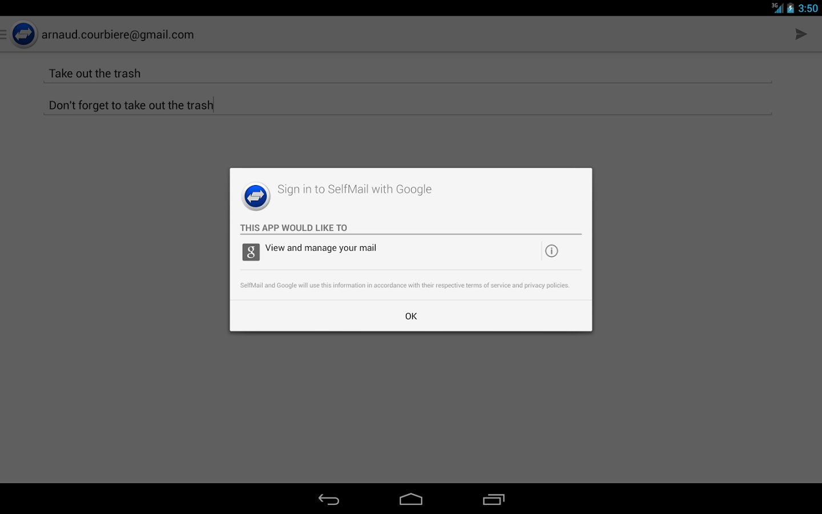The height and width of the screenshot is (514, 822).
Task: Tap the SelfMail logo in sign-in dialog
Action: pos(256,196)
